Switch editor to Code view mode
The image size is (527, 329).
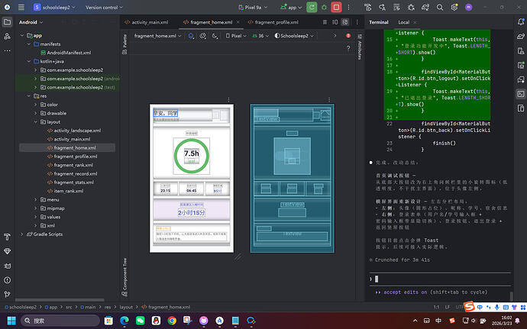[x=325, y=22]
